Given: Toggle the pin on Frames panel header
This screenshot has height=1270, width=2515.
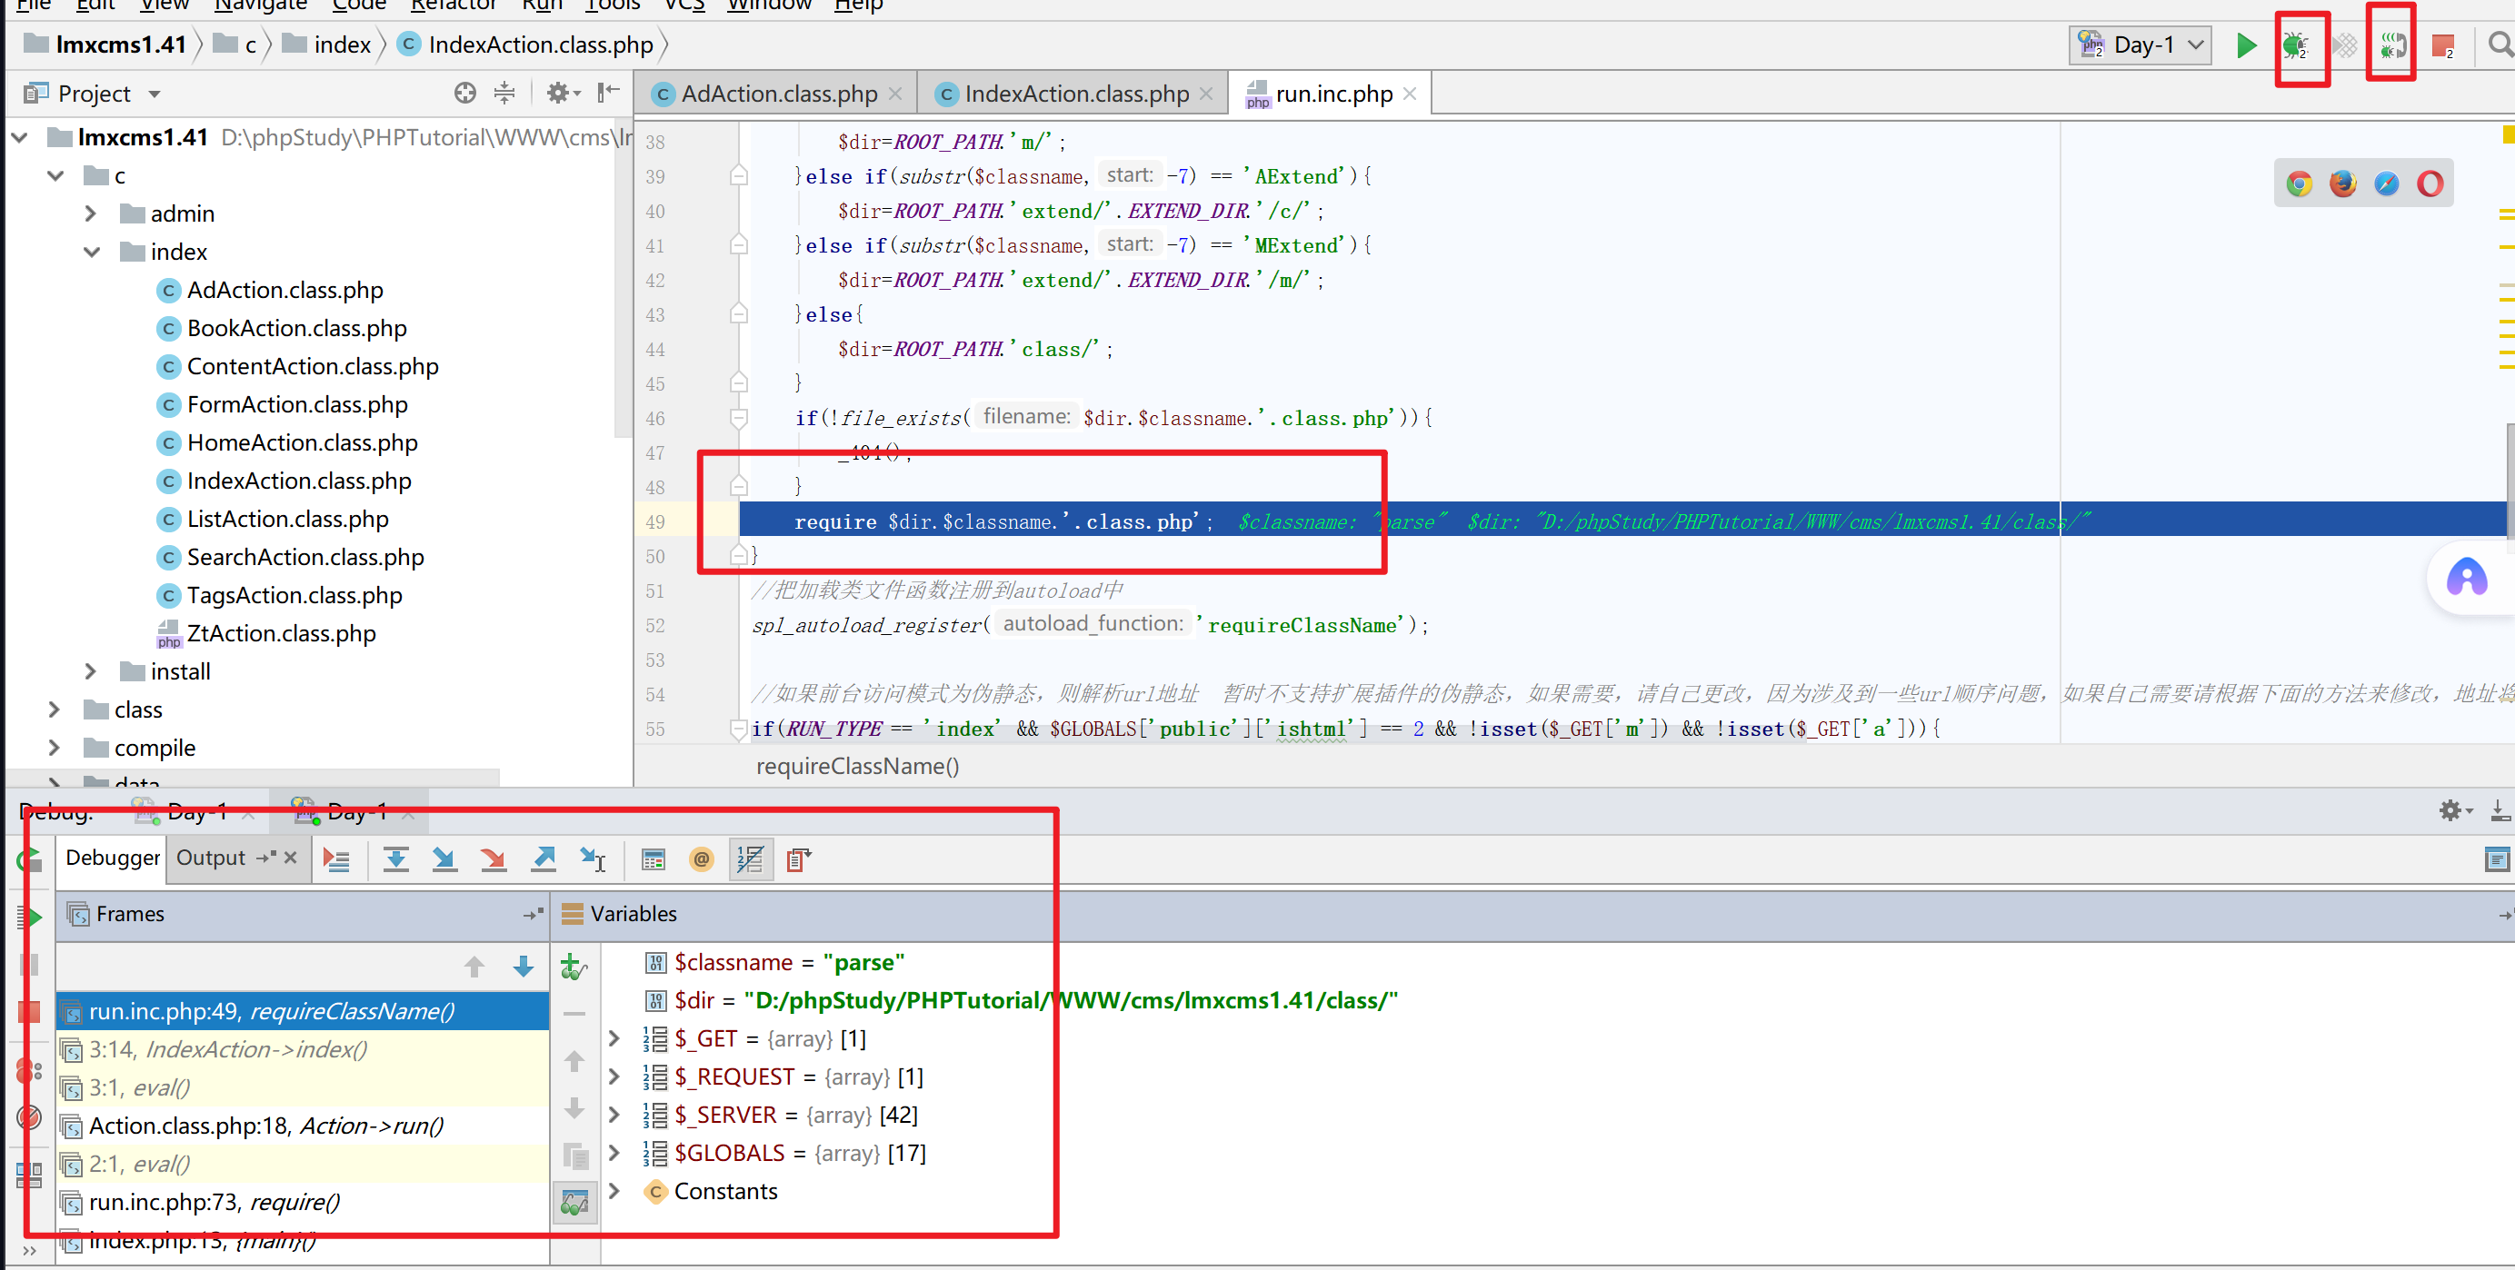Looking at the screenshot, I should pos(533,914).
